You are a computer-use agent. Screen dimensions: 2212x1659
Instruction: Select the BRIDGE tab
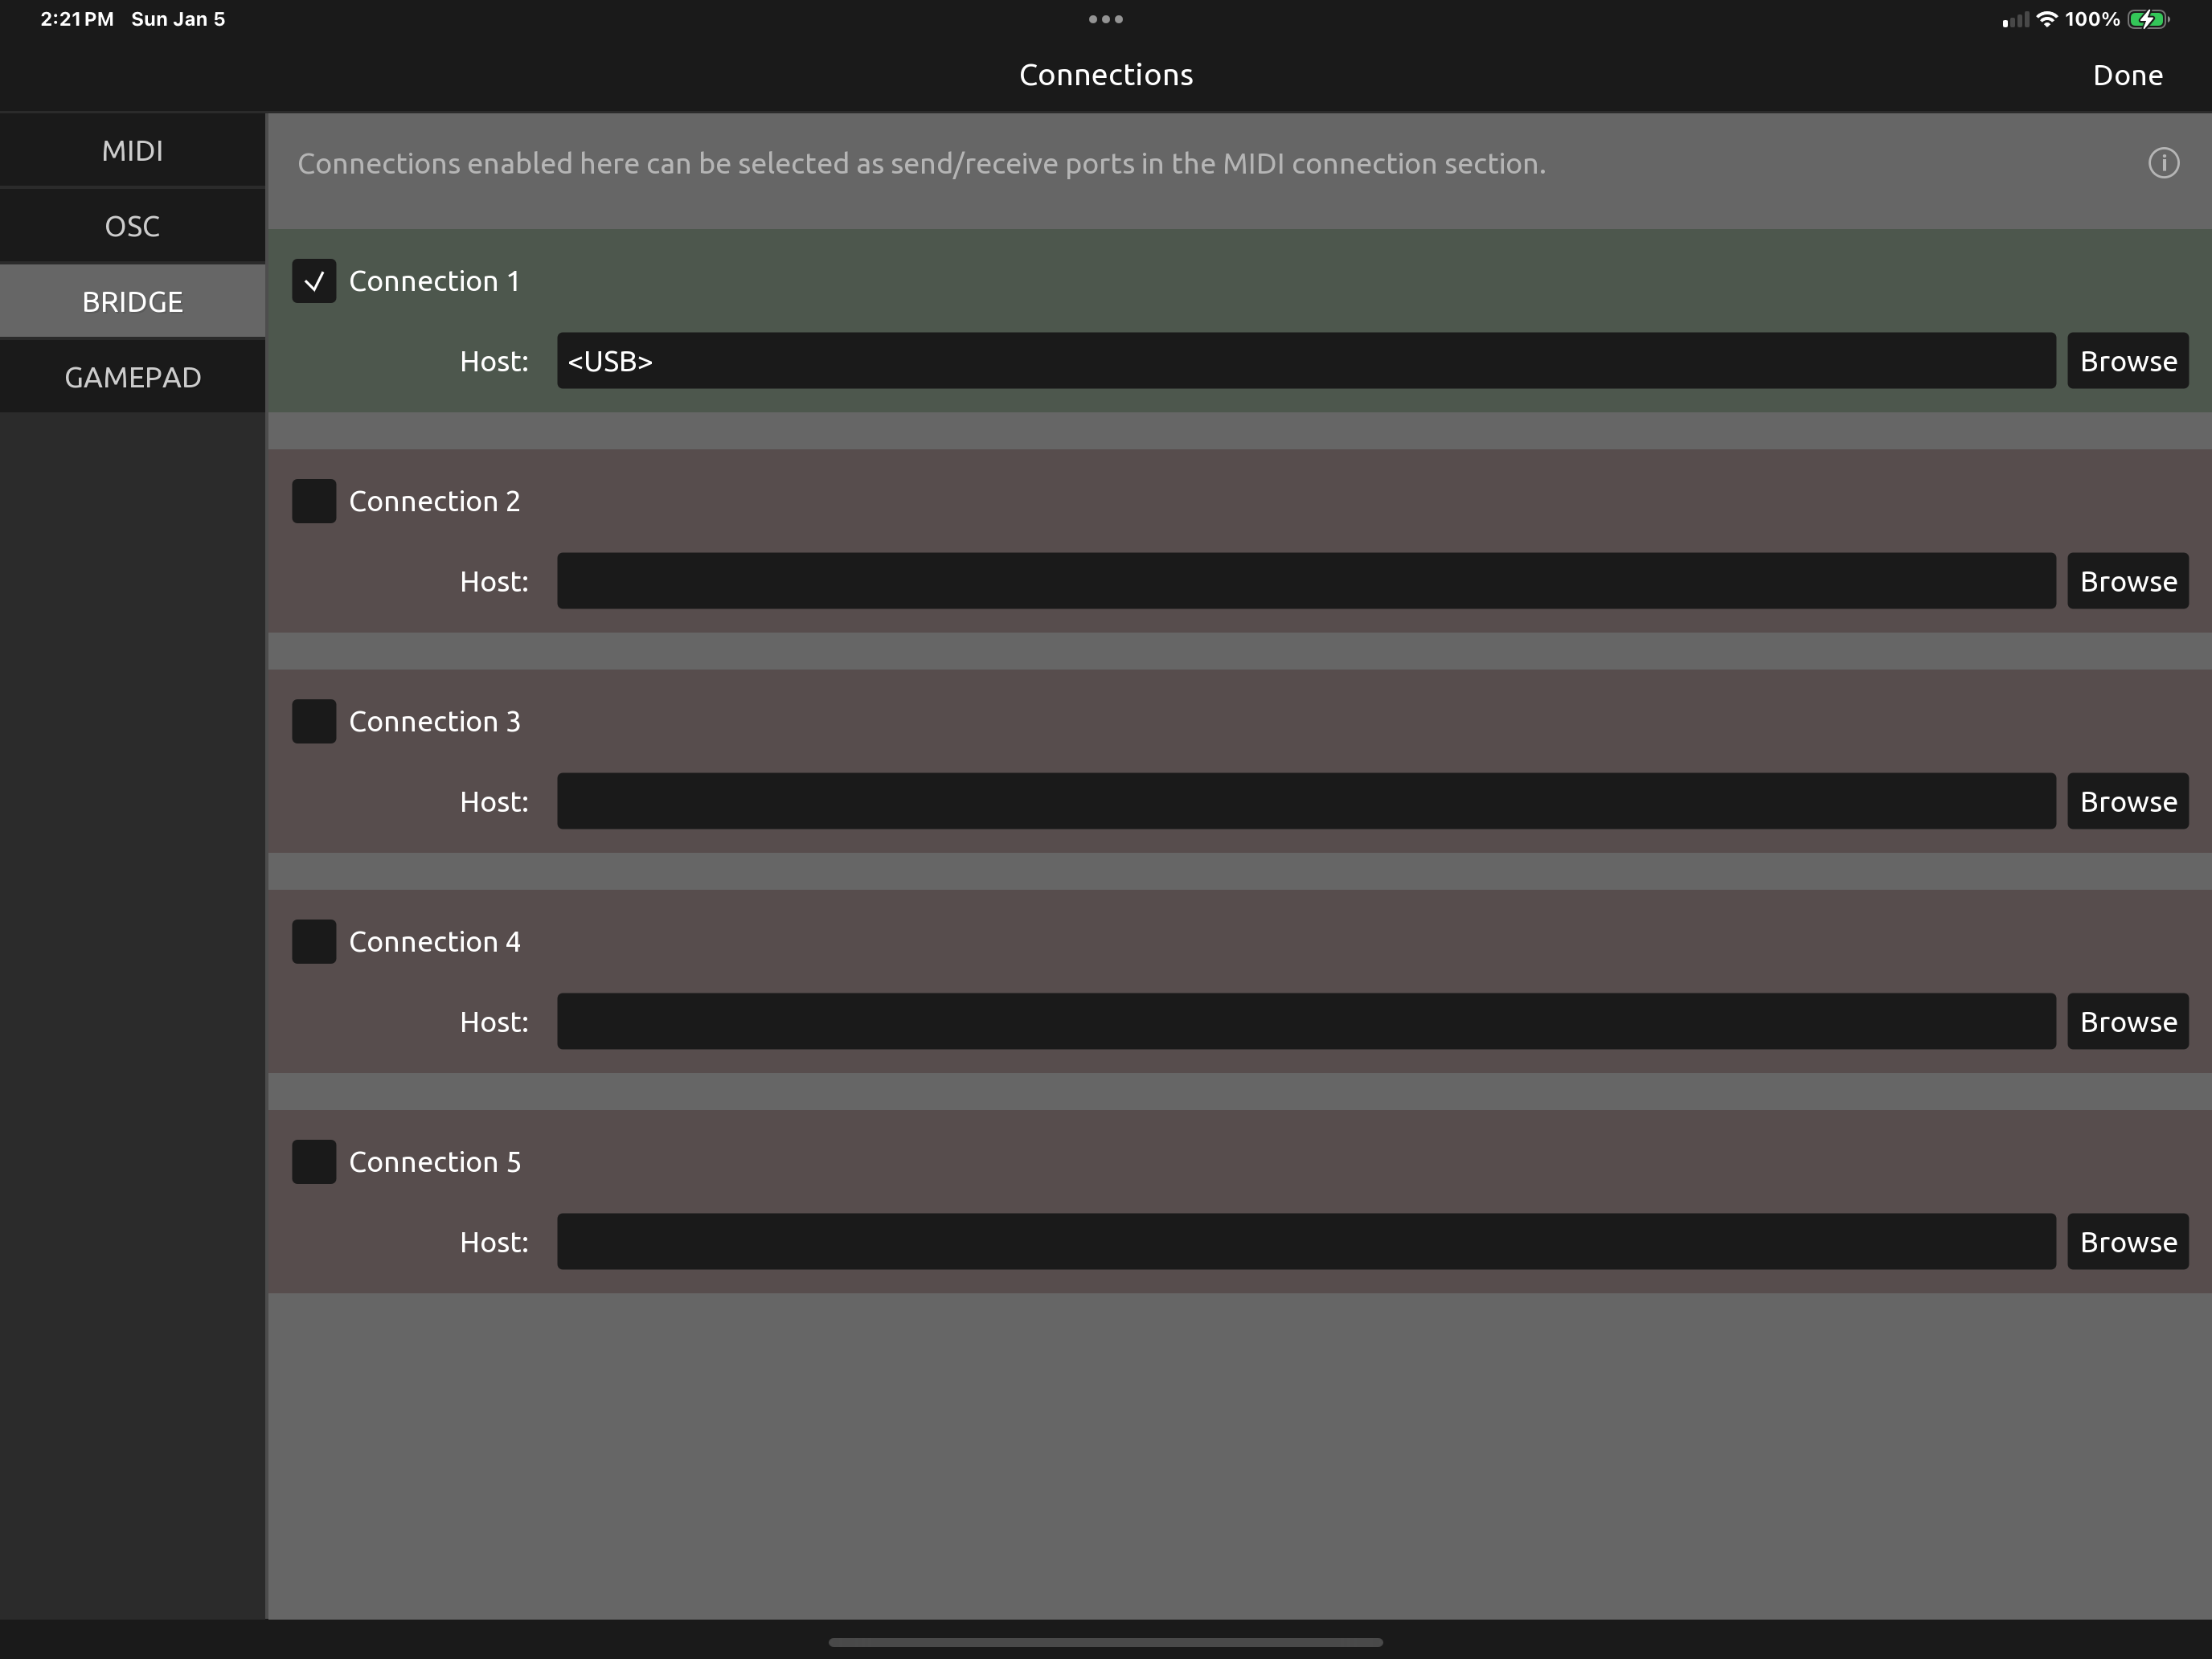(x=132, y=301)
